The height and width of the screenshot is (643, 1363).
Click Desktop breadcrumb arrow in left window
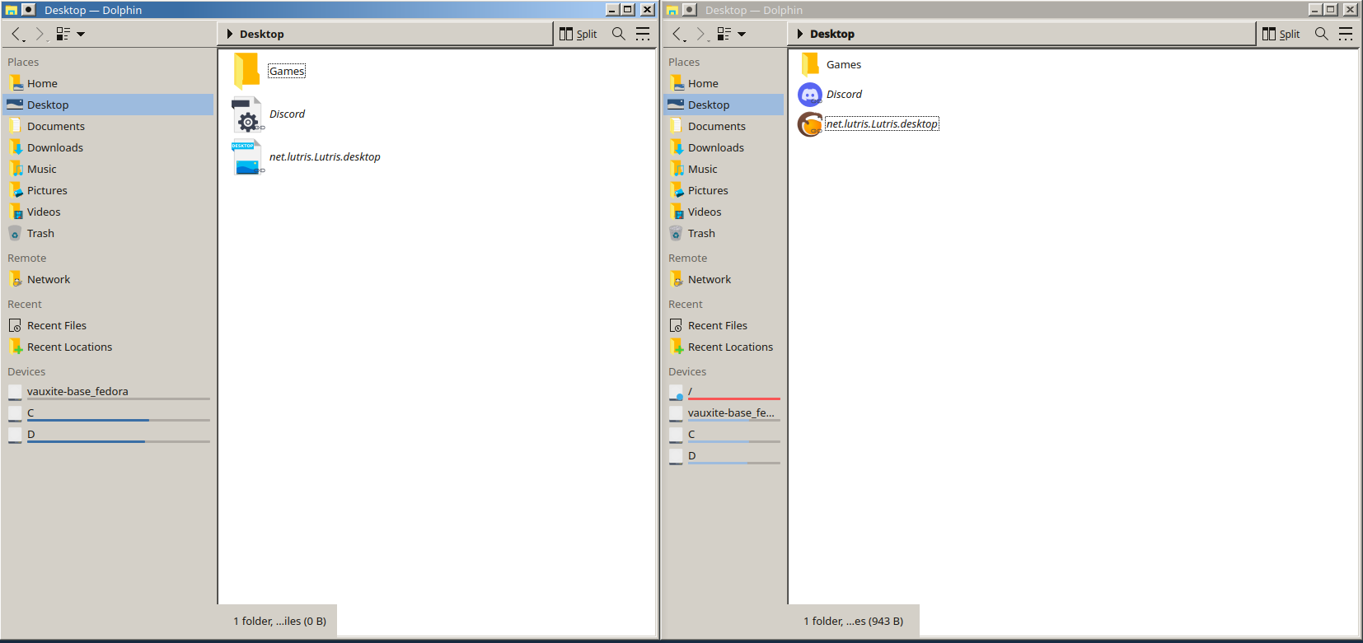[230, 34]
